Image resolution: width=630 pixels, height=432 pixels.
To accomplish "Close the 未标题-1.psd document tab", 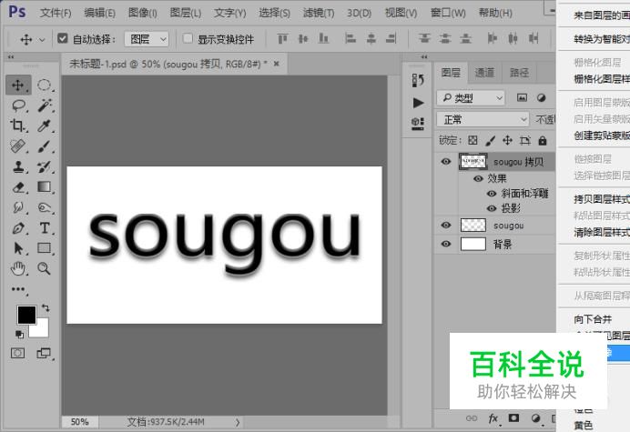I will tap(277, 64).
